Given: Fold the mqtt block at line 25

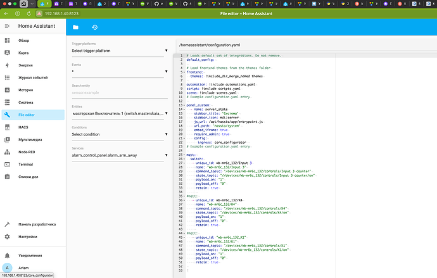Looking at the screenshot, I should click(184, 155).
